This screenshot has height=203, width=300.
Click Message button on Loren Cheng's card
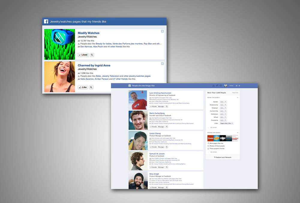tap(161, 147)
